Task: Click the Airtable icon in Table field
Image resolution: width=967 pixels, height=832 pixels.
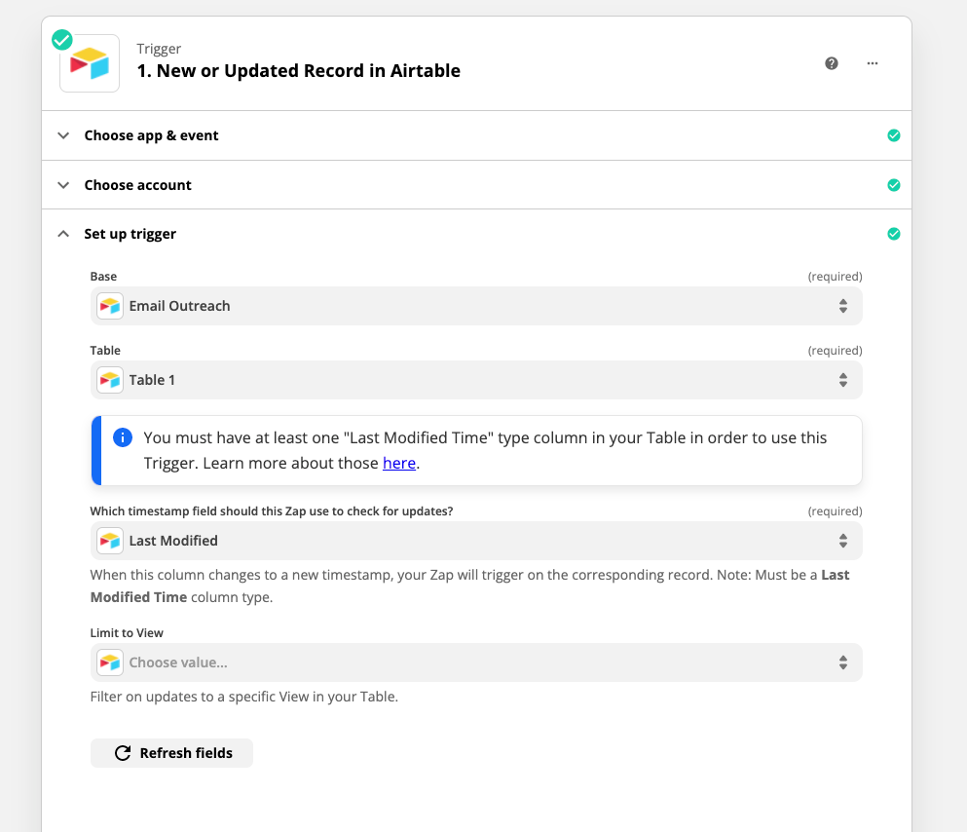Action: pyautogui.click(x=110, y=380)
